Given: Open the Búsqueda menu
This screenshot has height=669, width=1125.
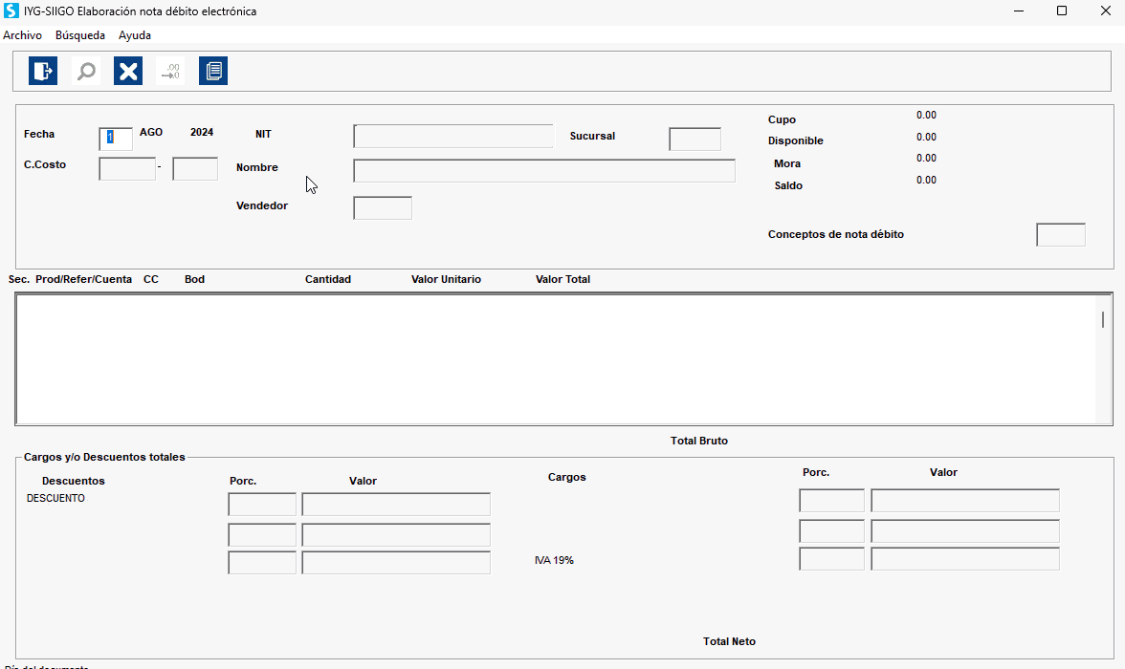Looking at the screenshot, I should point(80,35).
